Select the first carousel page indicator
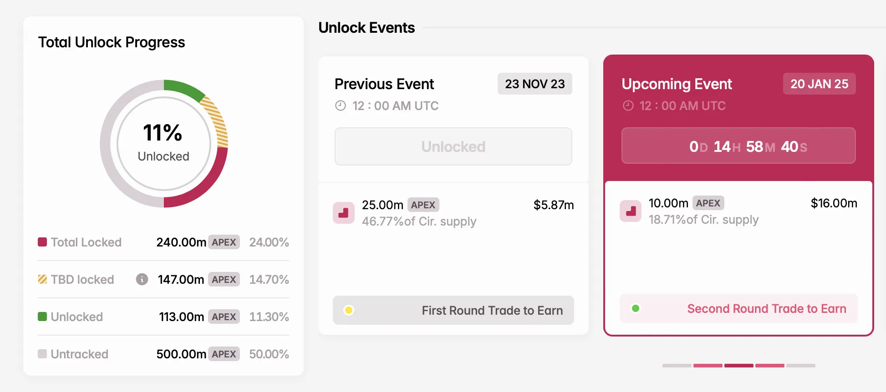886x392 pixels. [677, 365]
